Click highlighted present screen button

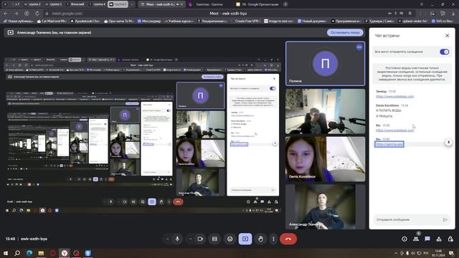(245, 239)
